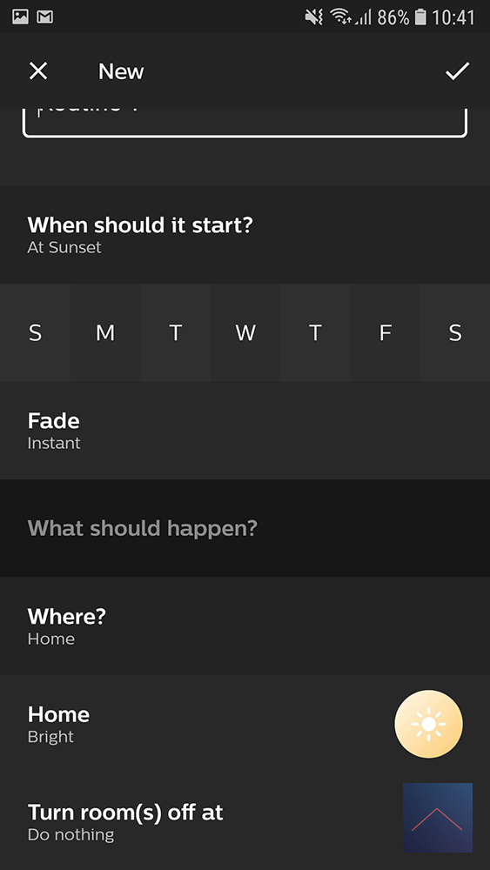Screen dimensions: 490x870
Task: Open the Gmail notification icon in status bar
Action: tap(45, 17)
